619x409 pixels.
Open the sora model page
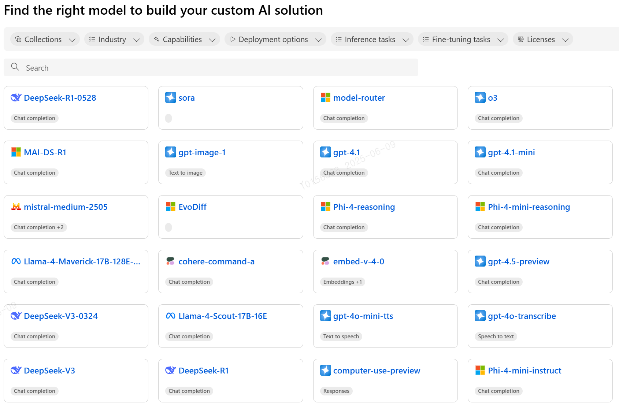click(186, 98)
